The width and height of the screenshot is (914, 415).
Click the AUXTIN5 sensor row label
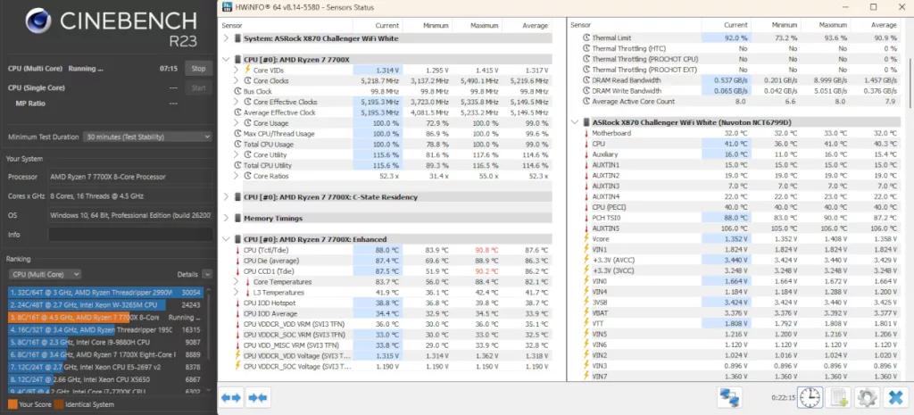click(606, 228)
